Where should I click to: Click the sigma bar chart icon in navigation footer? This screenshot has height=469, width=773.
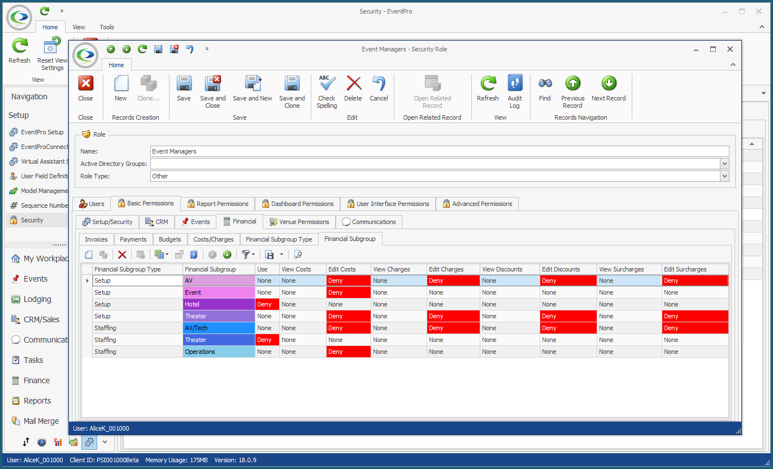point(58,442)
